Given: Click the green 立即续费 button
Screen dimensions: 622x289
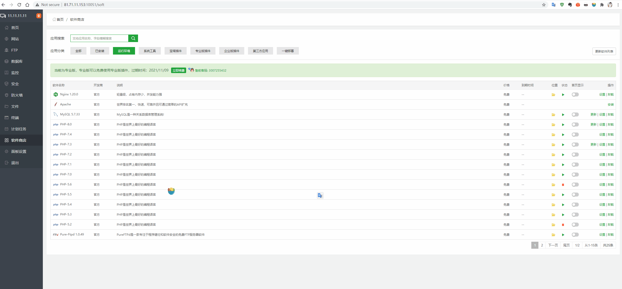Looking at the screenshot, I should [x=179, y=71].
